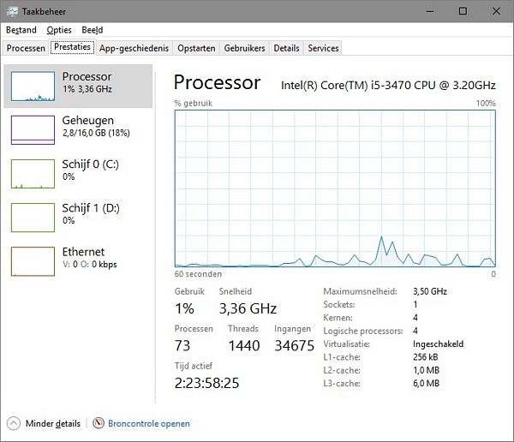Select the Schijf 0 (C:) graph icon
Screen dimensions: 514x442
click(33, 174)
